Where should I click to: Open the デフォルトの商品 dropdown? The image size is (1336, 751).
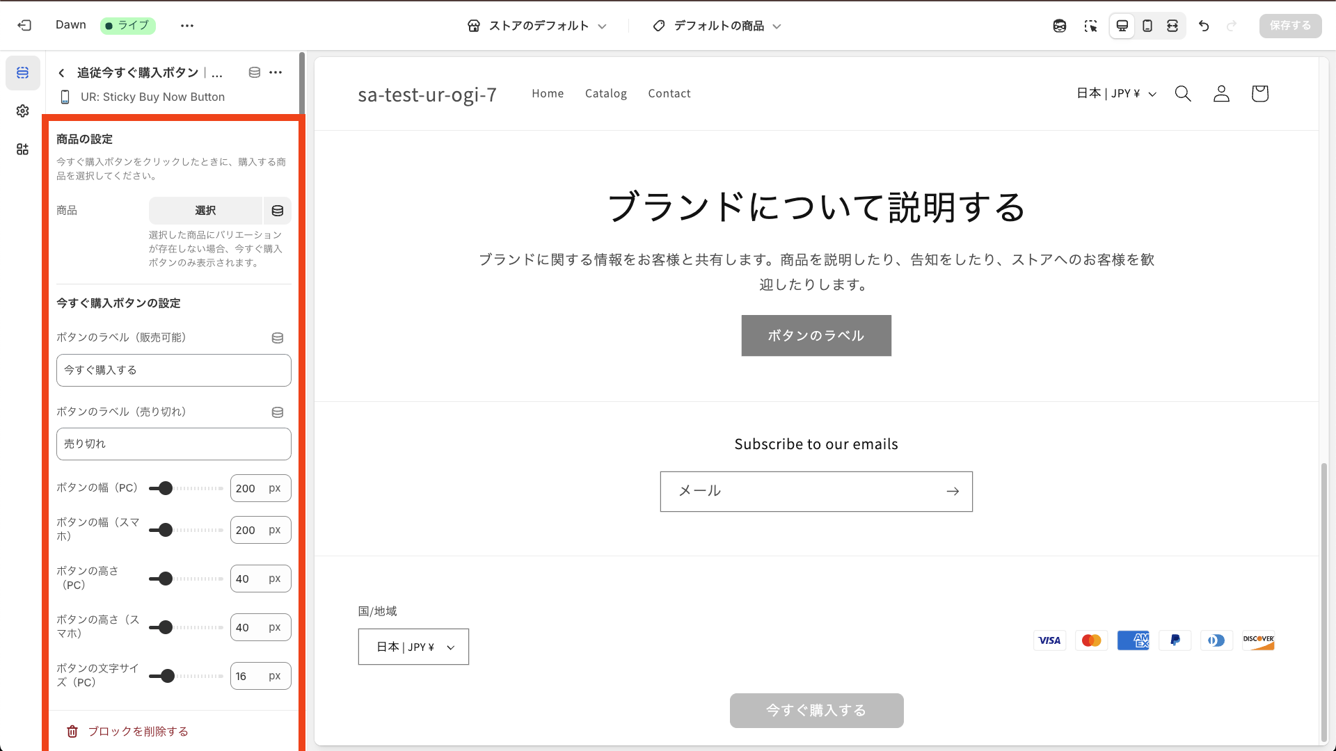717,26
